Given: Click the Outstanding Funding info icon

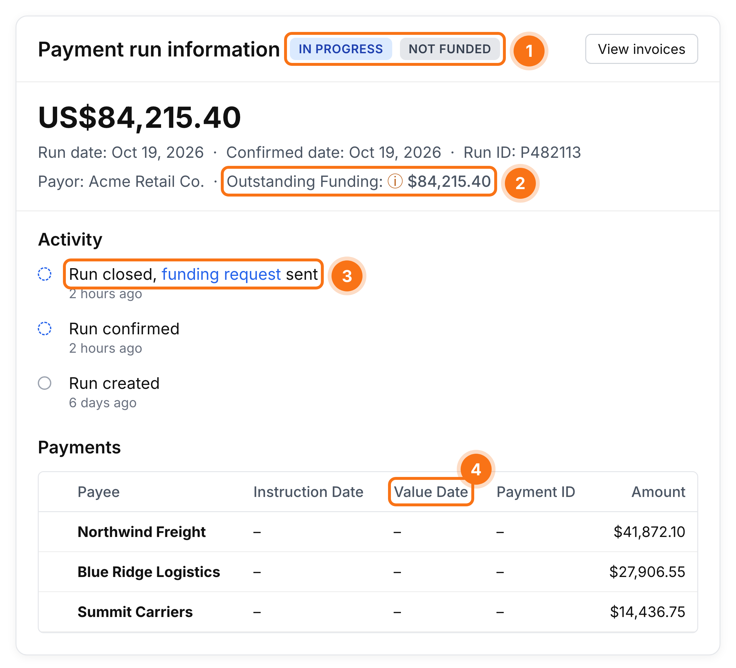Looking at the screenshot, I should coord(395,181).
